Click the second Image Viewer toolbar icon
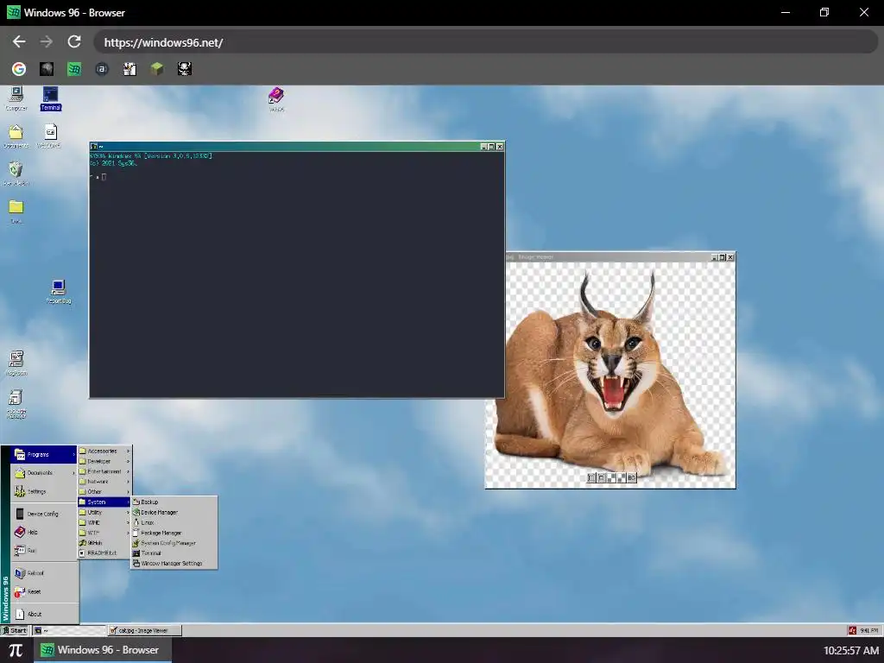Screen dimensions: 884x663 (601, 477)
